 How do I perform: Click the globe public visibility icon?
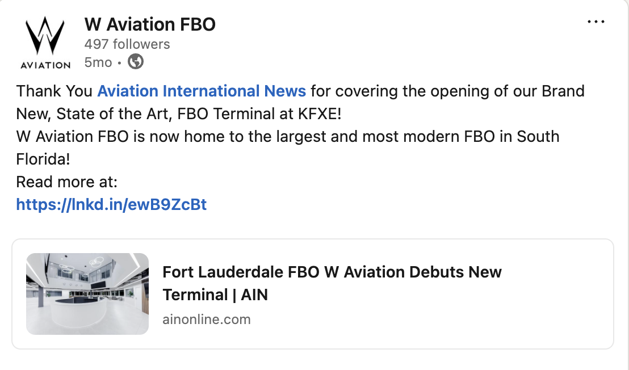pyautogui.click(x=136, y=62)
